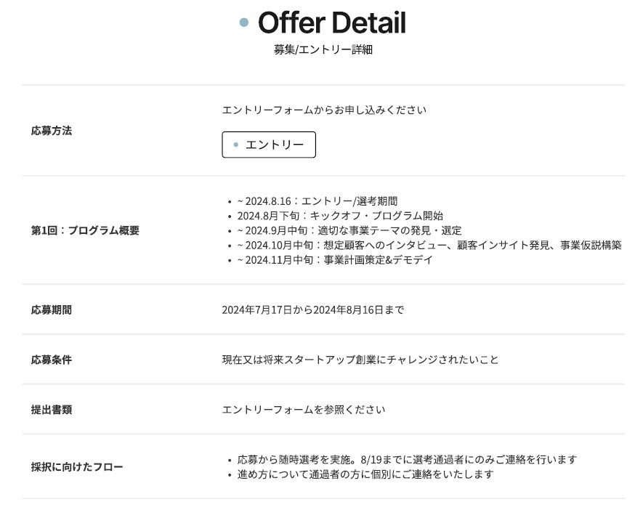
Task: Click the キックオフ・プログラム開始 schedule line
Action: pyautogui.click(x=340, y=216)
